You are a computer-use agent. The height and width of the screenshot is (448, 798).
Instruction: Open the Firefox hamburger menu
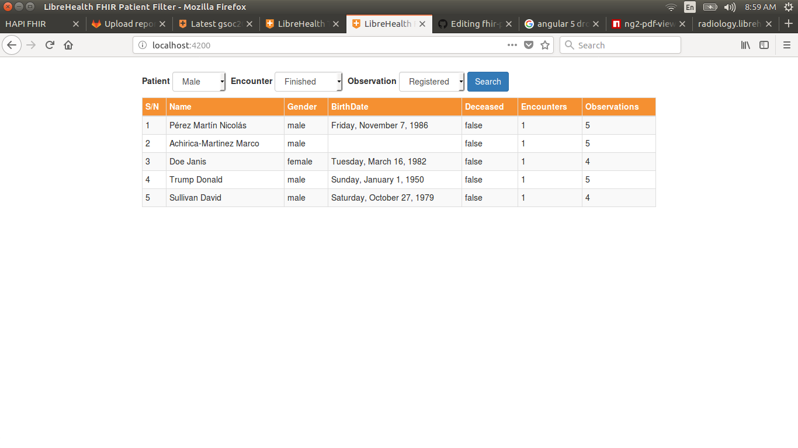click(787, 45)
